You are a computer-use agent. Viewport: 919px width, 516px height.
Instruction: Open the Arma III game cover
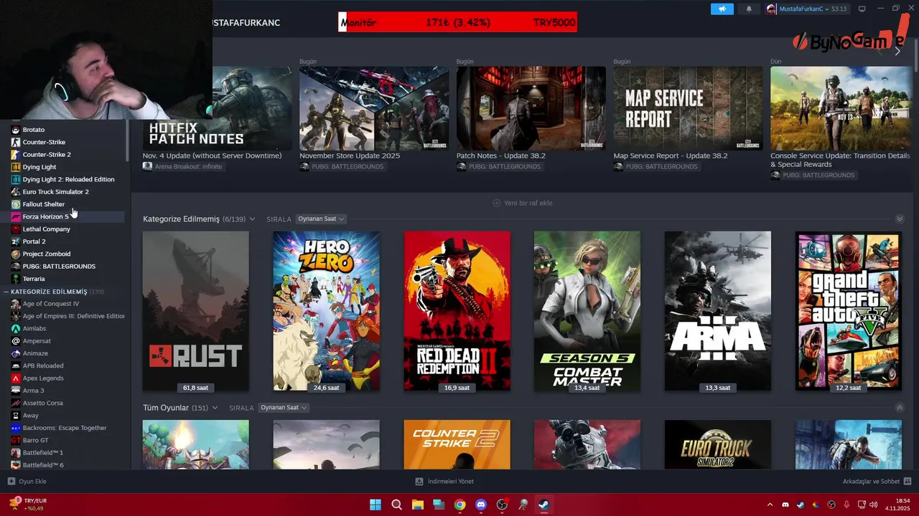pyautogui.click(x=718, y=311)
